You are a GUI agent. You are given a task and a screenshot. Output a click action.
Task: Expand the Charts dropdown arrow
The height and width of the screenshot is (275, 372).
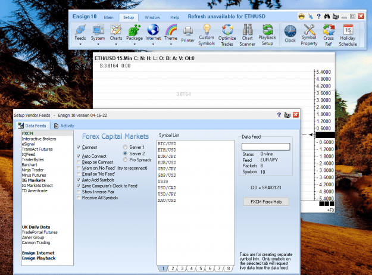click(116, 44)
